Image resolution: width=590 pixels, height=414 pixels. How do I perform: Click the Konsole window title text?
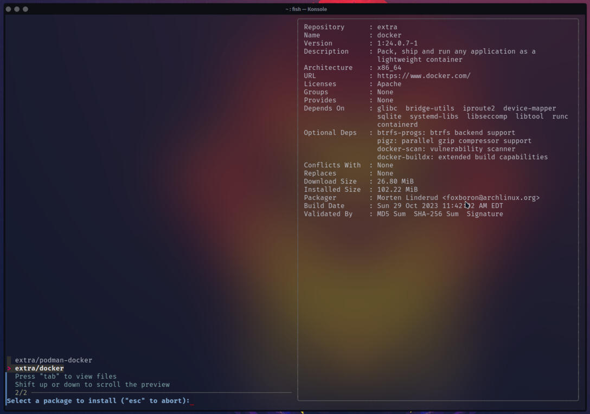point(306,9)
